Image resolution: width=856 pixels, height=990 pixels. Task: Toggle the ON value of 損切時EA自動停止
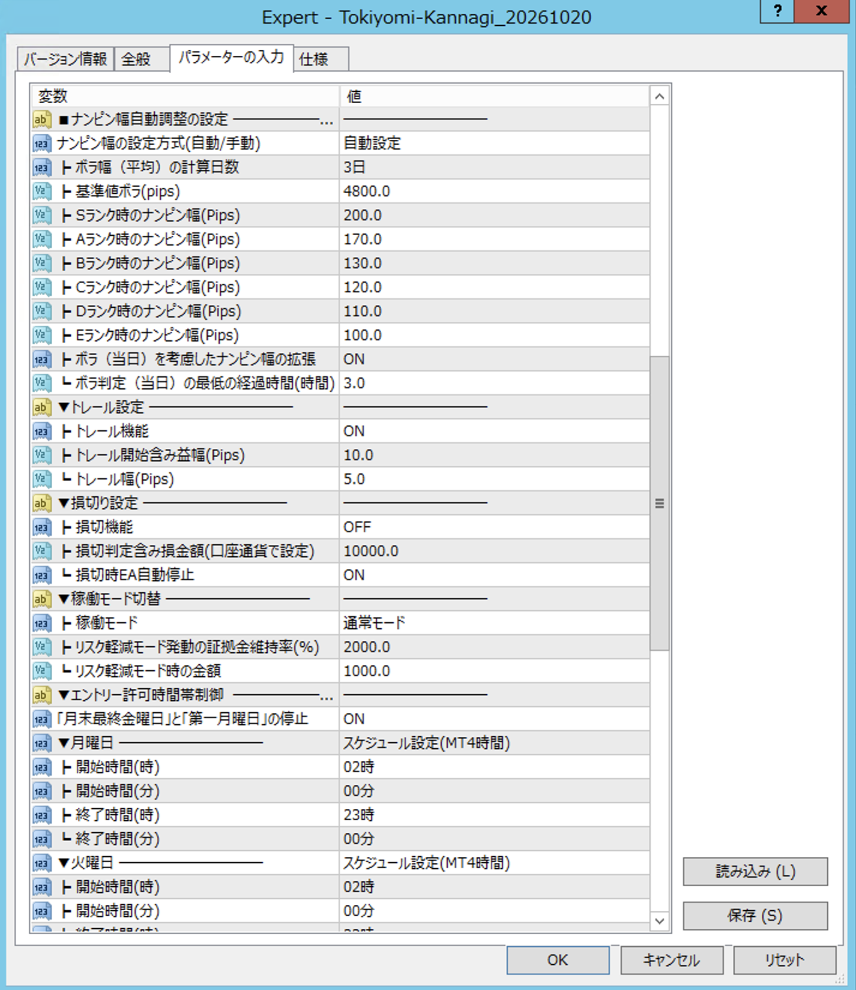coord(494,575)
